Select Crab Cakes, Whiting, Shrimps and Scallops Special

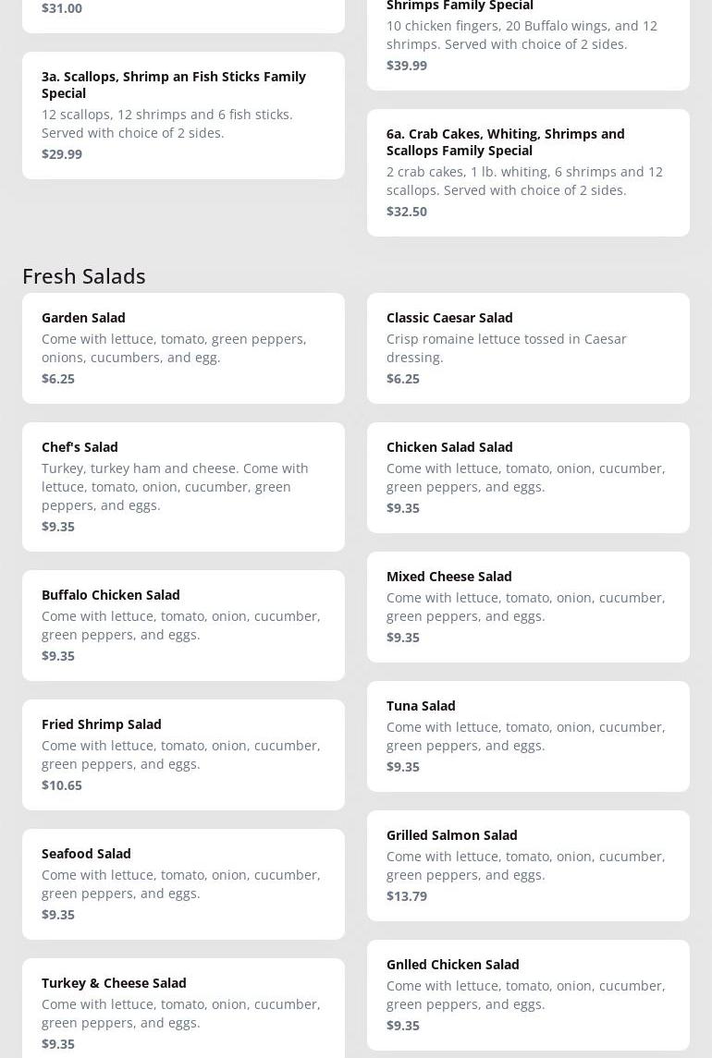(528, 172)
